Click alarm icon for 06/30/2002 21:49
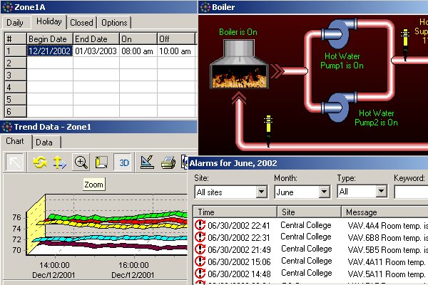Viewport: 428px width, 285px height. pos(200,249)
